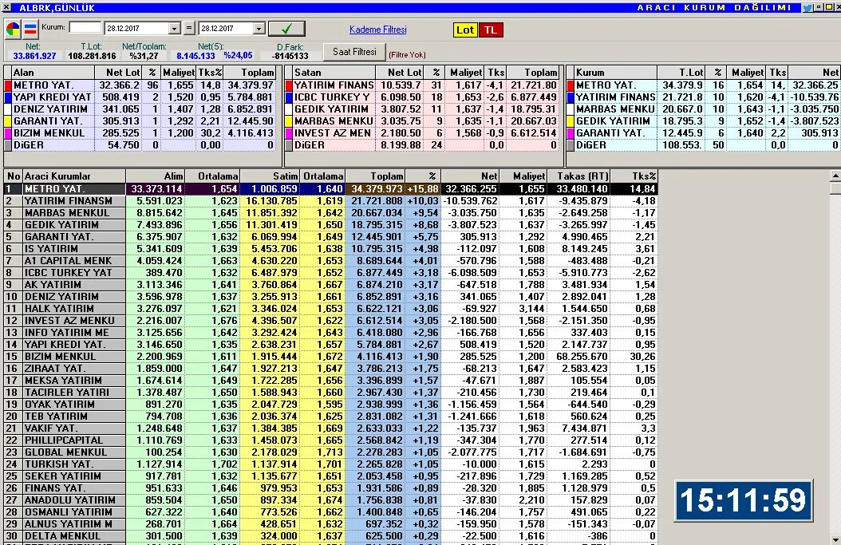The image size is (841, 545).
Task: Sort by Alim column header
Action: pyautogui.click(x=156, y=176)
